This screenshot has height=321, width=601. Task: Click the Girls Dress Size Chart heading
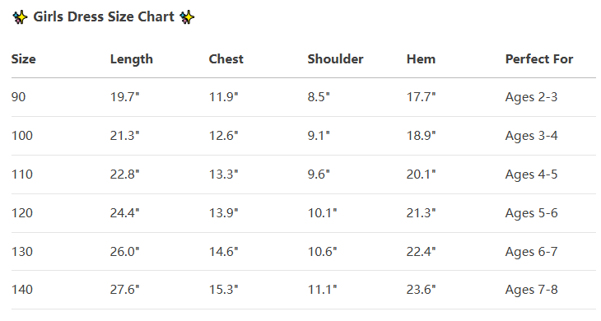[104, 16]
